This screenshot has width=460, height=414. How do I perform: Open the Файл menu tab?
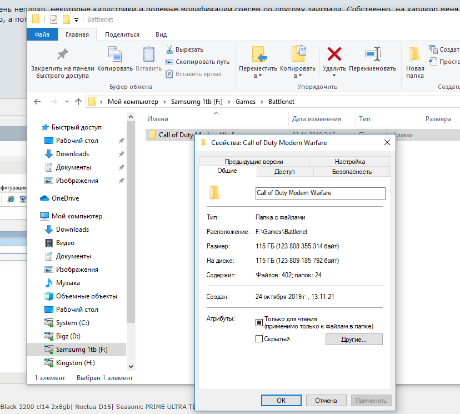pos(42,34)
